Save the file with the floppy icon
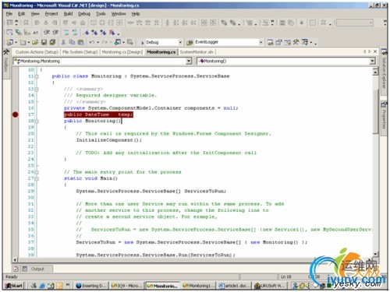 44,42
